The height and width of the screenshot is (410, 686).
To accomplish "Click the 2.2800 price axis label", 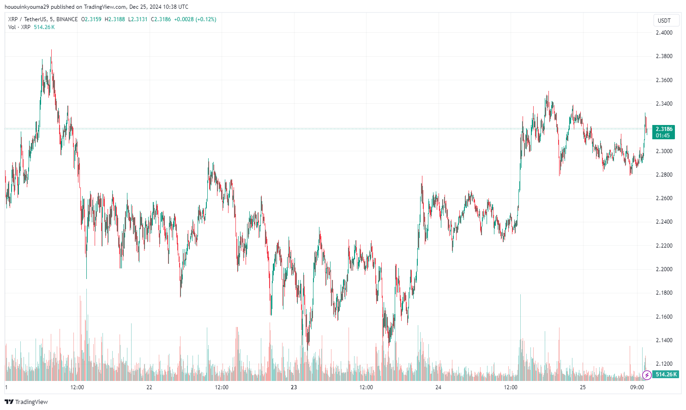I will pyautogui.click(x=664, y=175).
